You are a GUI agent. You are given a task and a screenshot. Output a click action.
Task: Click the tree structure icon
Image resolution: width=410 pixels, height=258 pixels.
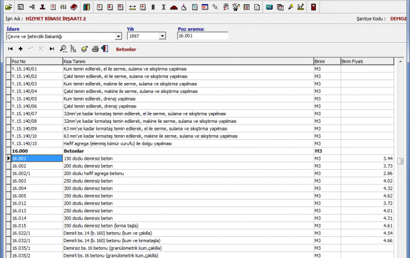click(73, 49)
